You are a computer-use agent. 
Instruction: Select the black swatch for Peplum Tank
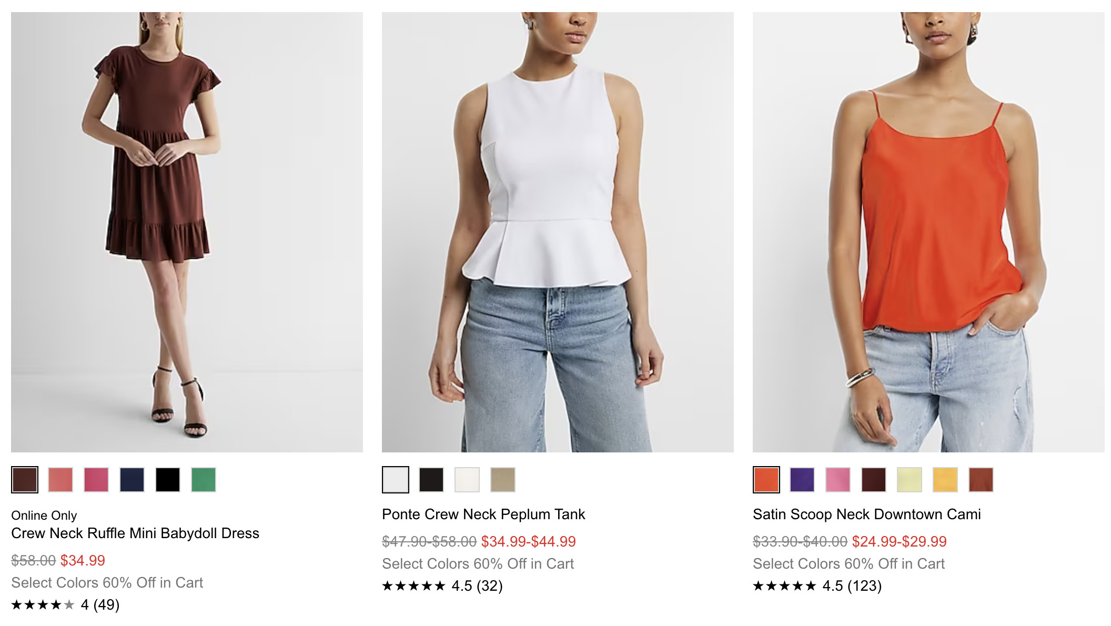(x=431, y=480)
